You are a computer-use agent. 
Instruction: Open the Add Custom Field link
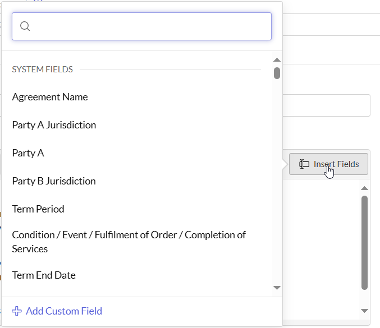(64, 311)
